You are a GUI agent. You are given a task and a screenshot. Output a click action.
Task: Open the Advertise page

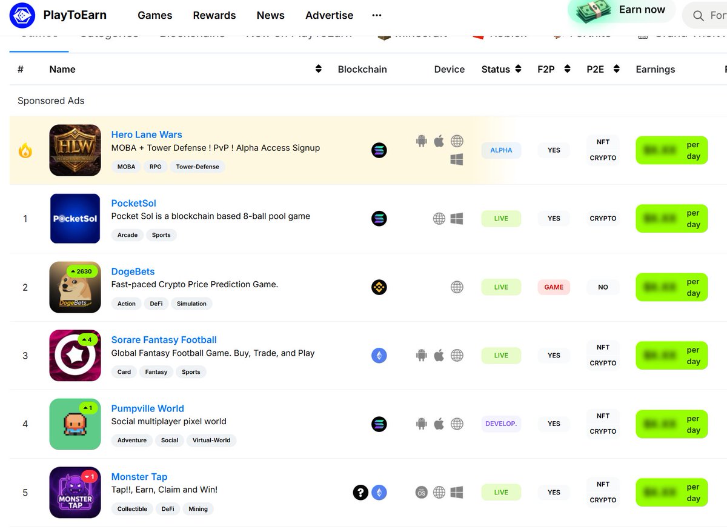click(x=330, y=15)
